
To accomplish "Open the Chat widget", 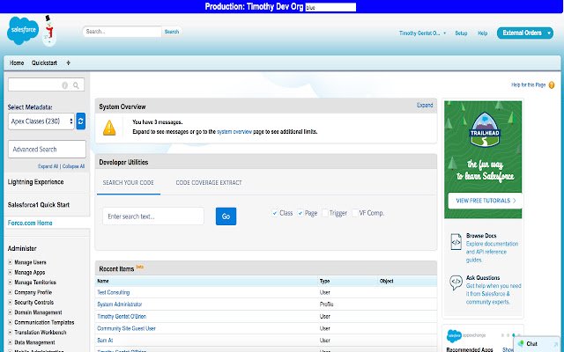I will [x=537, y=344].
